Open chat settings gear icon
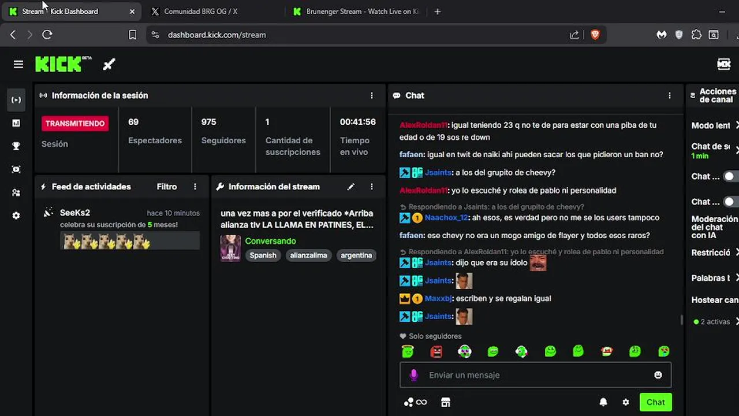The width and height of the screenshot is (739, 416). (626, 402)
